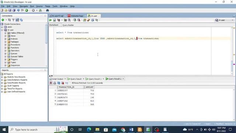Click the refresh icon in Connections panel
This screenshot has height=133, width=236.
pyautogui.click(x=9, y=20)
